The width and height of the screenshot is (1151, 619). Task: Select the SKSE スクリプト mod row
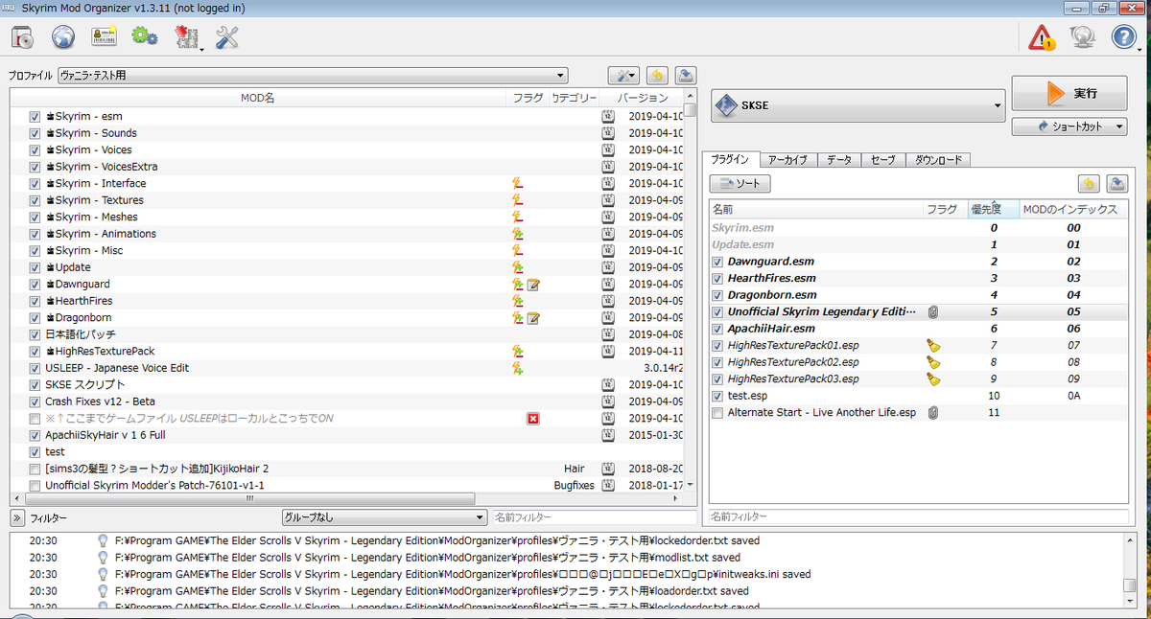347,385
